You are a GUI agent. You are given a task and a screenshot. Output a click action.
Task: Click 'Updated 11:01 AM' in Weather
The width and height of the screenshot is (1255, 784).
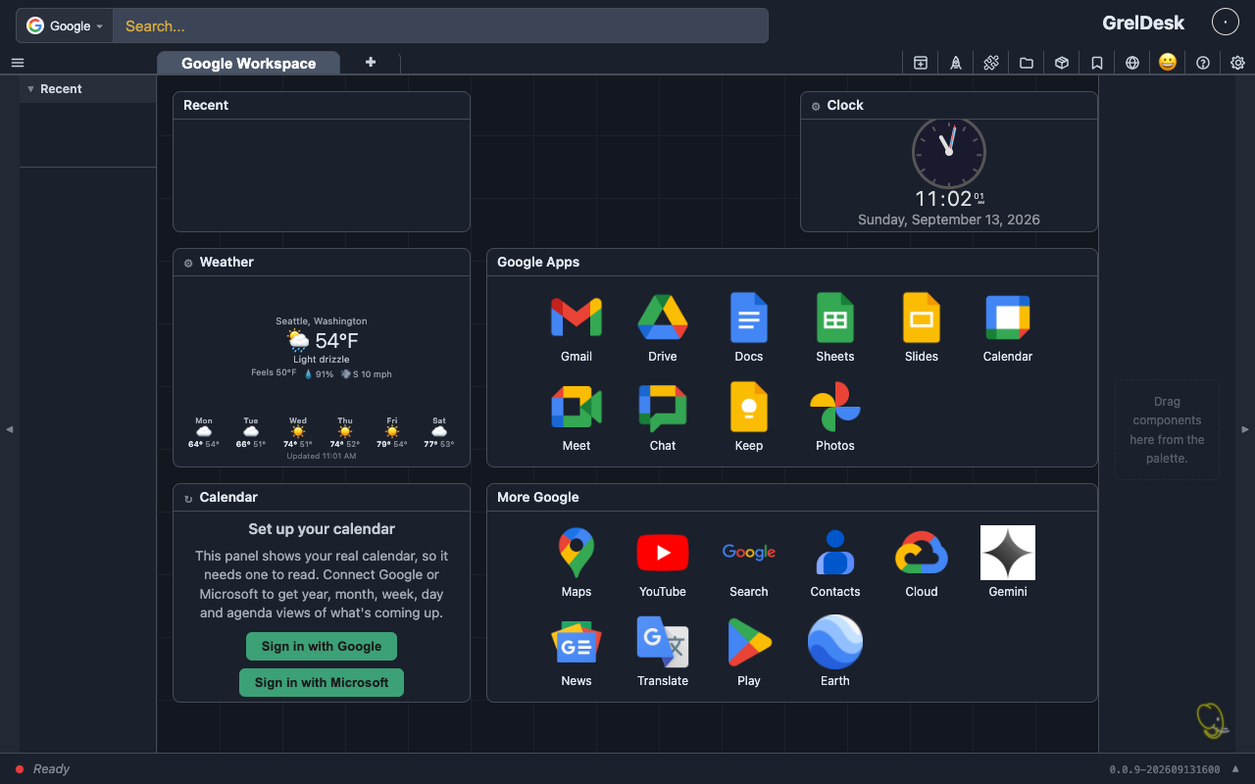tap(322, 456)
